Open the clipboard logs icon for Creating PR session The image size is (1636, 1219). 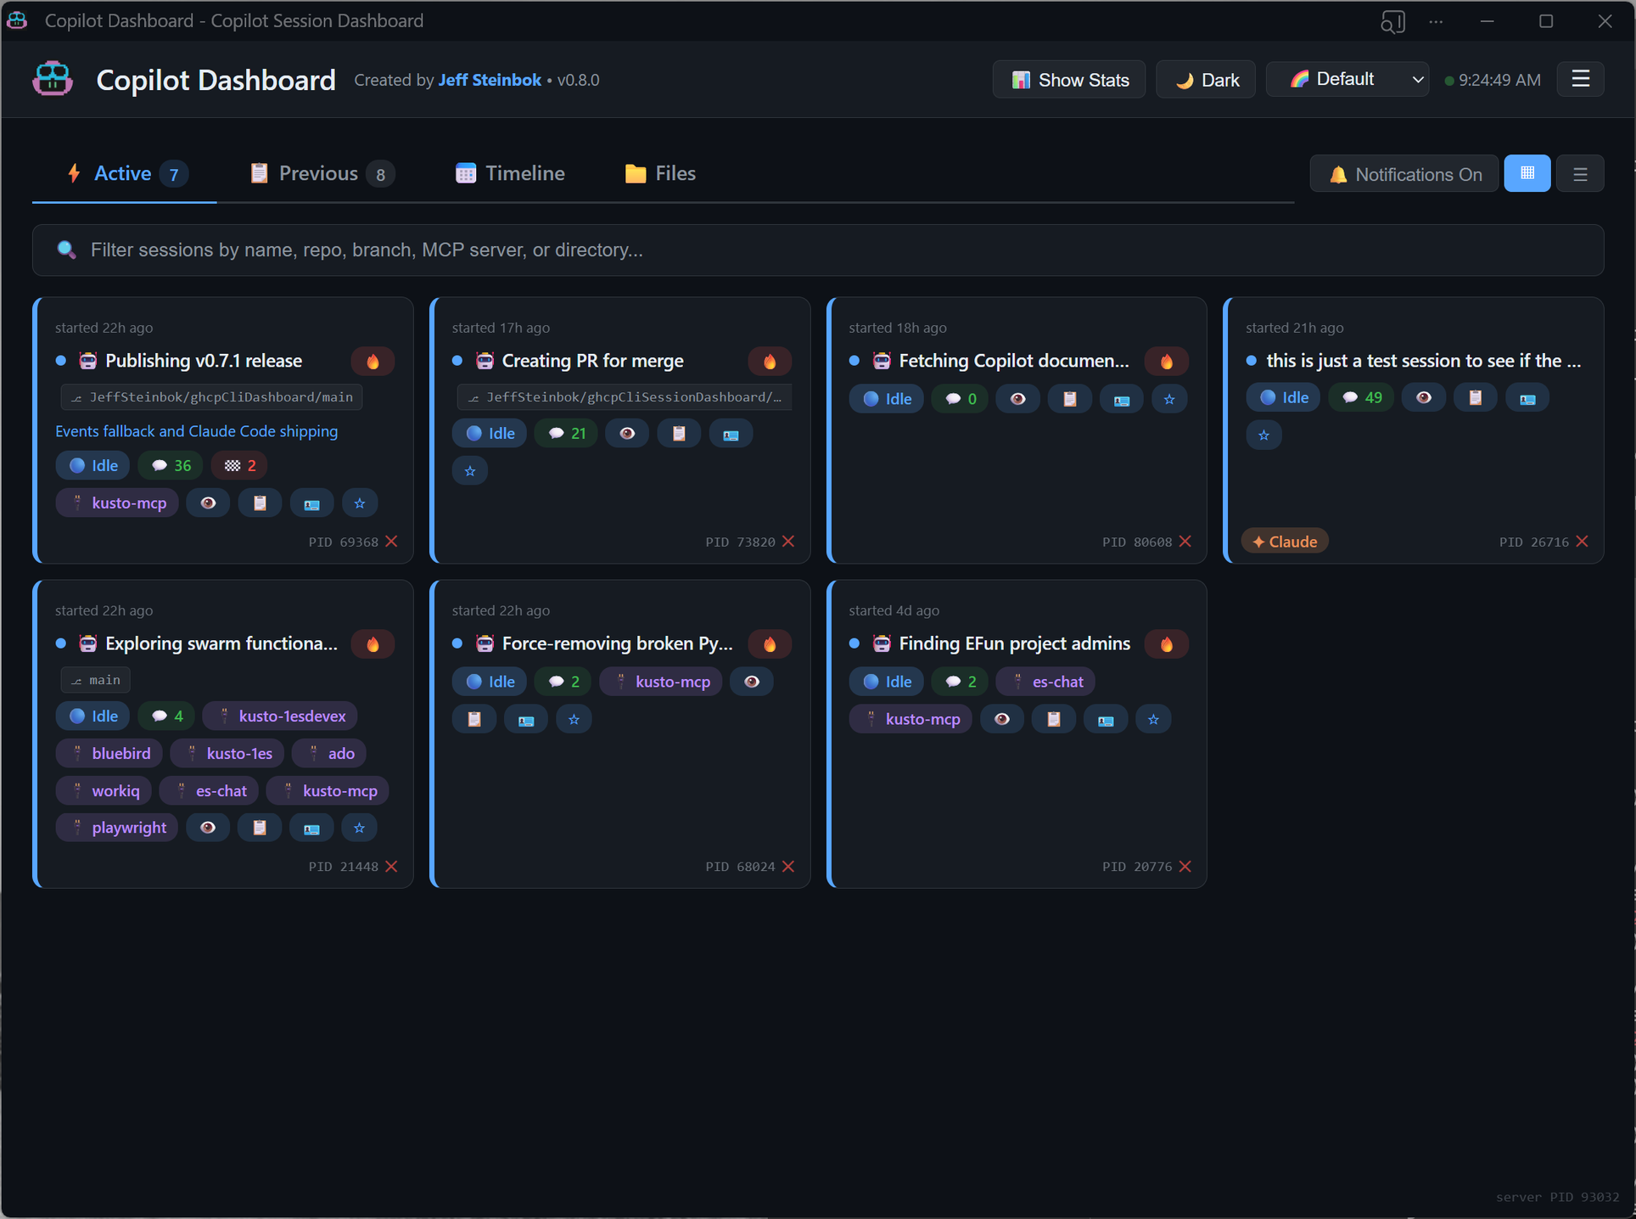pyautogui.click(x=679, y=433)
